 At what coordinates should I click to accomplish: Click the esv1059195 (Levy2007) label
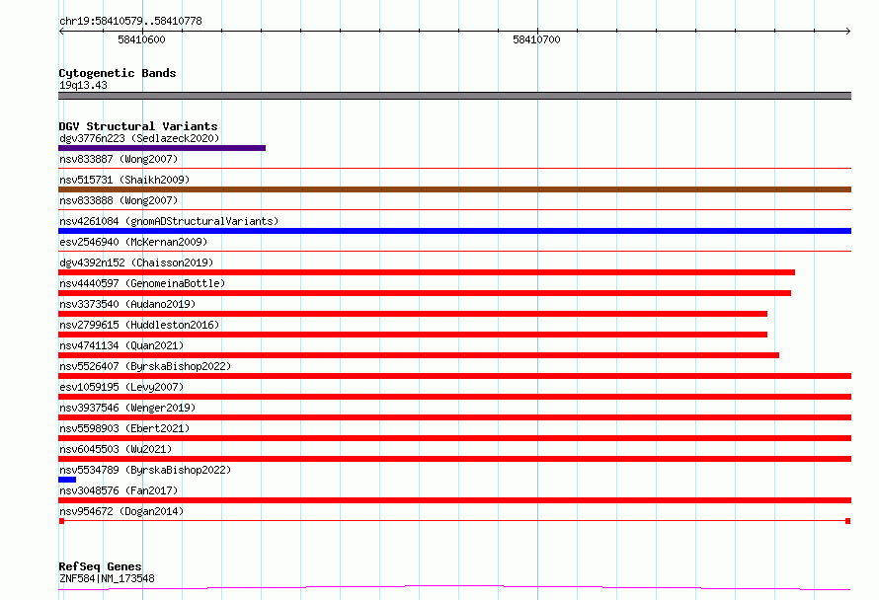click(x=121, y=387)
